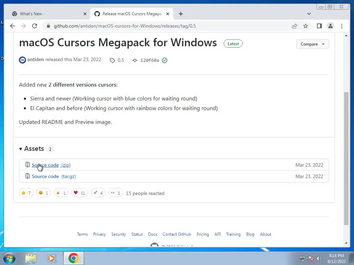354x265 pixels.
Task: Open the Privacy footer link
Action: (x=100, y=234)
